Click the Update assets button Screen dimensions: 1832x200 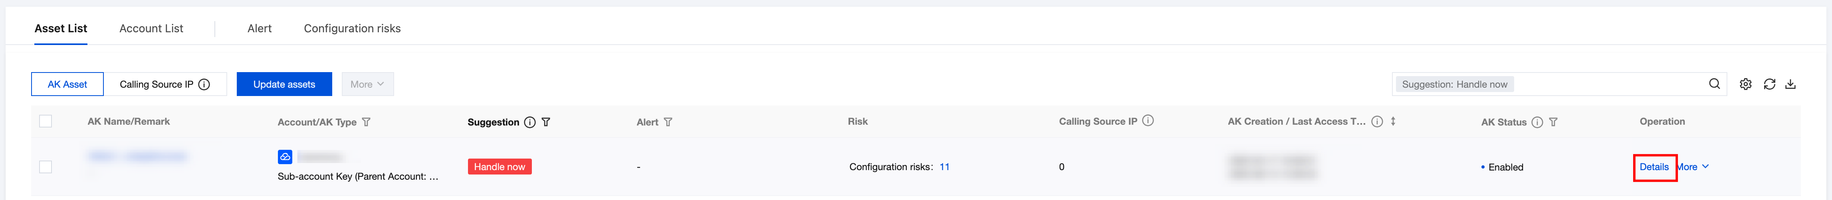[284, 84]
